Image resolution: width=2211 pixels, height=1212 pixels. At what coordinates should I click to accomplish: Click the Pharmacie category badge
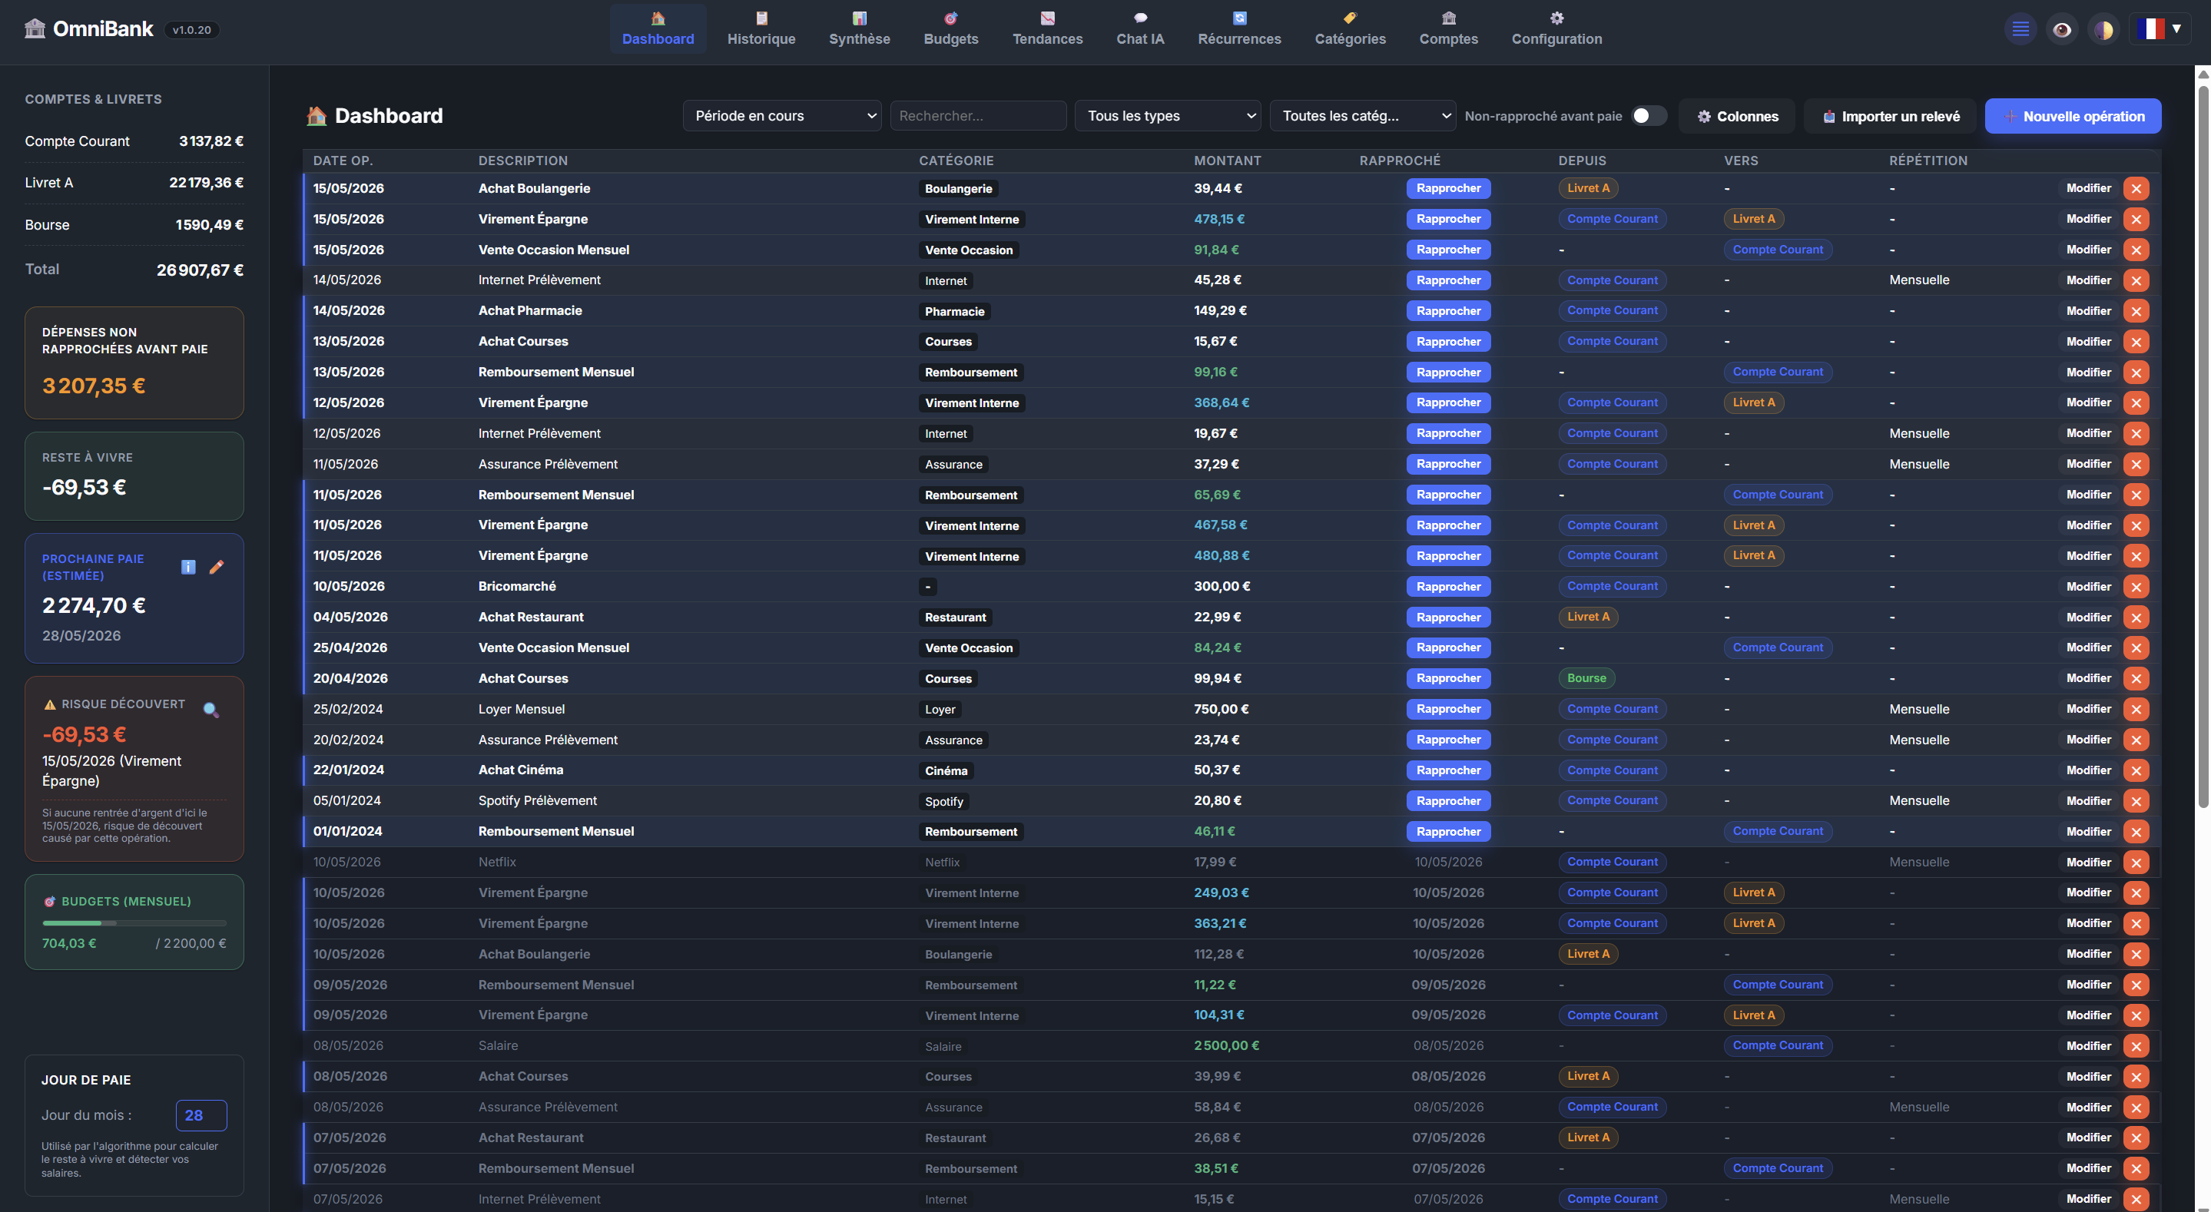[x=954, y=311]
